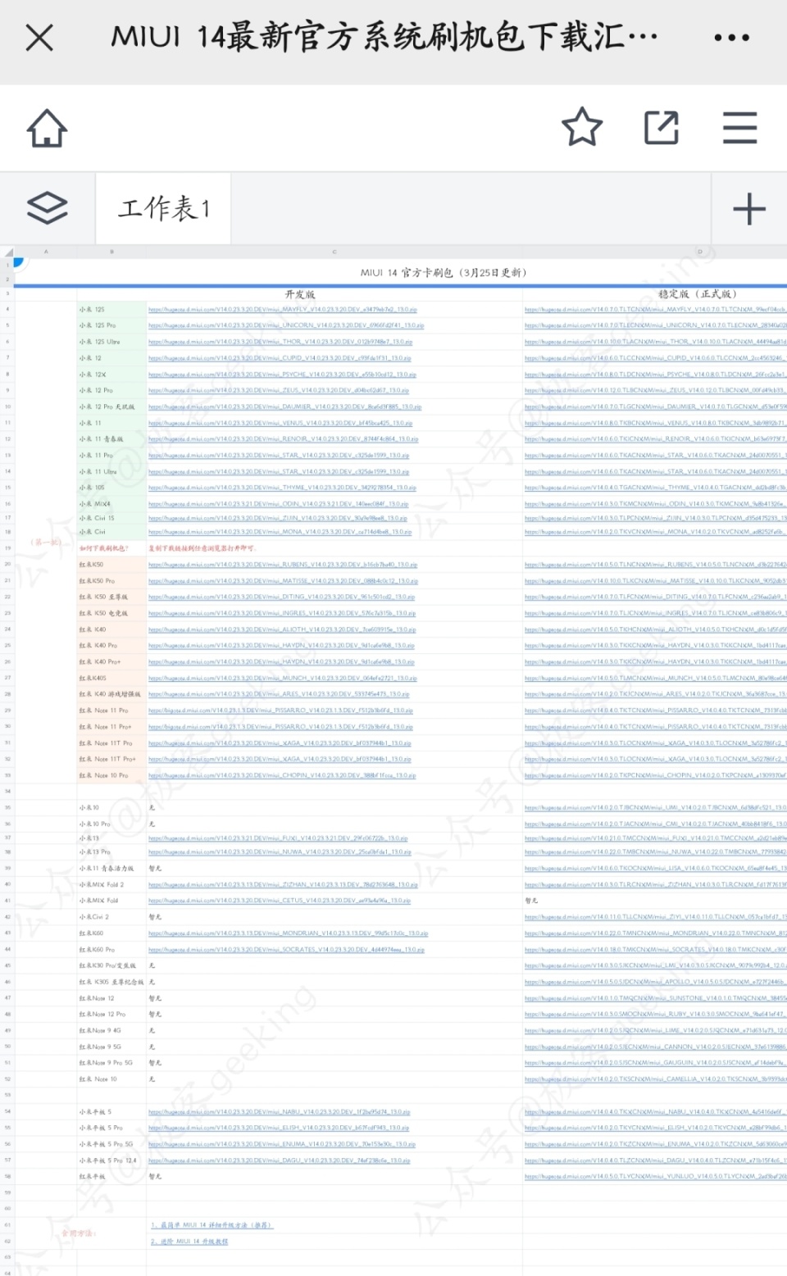Open the CHOPIN dev link for 红米 Note 10 Pro

282,775
